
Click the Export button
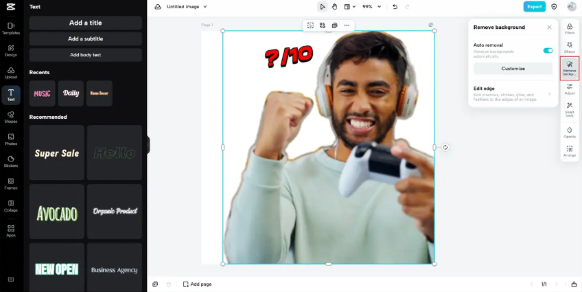pyautogui.click(x=535, y=7)
